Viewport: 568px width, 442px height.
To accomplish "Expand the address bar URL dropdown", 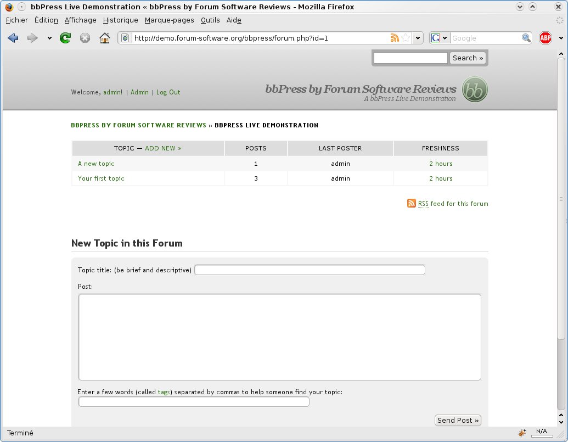I will pyautogui.click(x=418, y=38).
